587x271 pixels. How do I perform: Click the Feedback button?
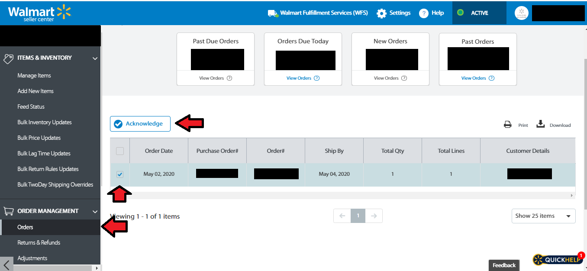(x=504, y=265)
